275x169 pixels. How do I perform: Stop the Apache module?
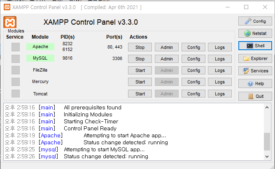tap(140, 47)
